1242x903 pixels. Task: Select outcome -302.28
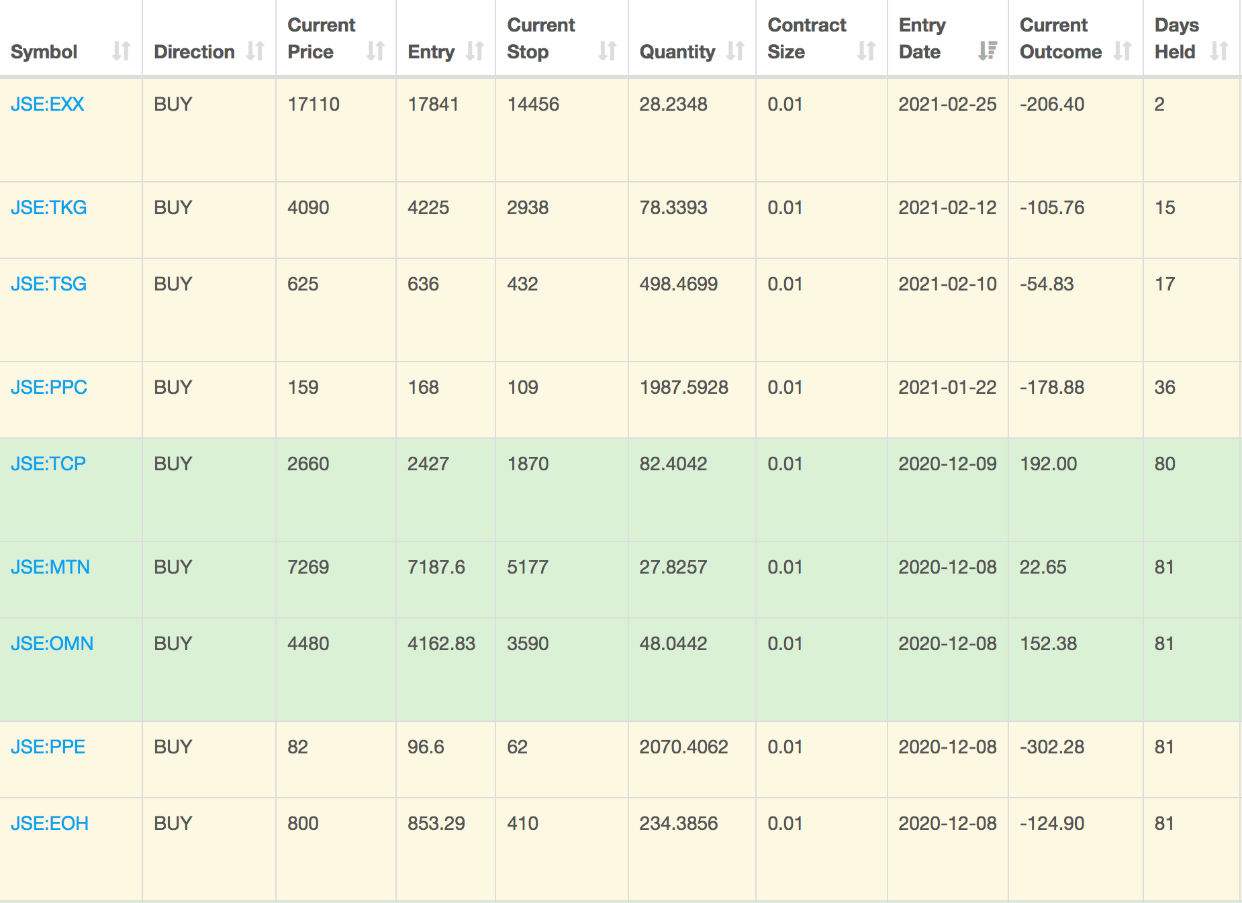coord(1052,747)
